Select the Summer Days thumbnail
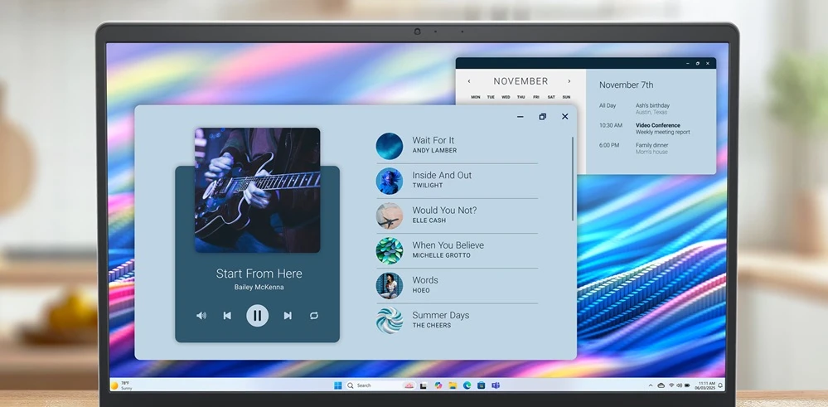828x407 pixels. 390,321
